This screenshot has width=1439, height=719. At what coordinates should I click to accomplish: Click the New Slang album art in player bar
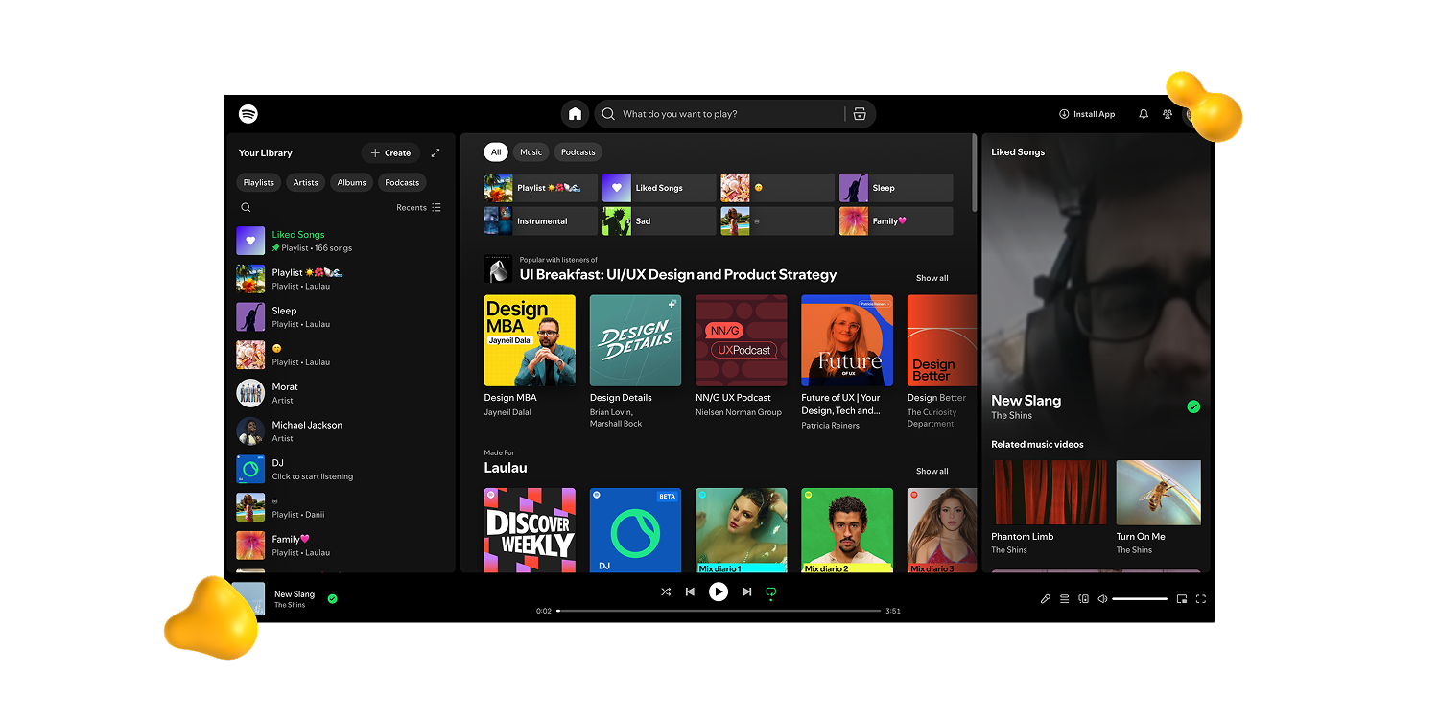pos(248,598)
